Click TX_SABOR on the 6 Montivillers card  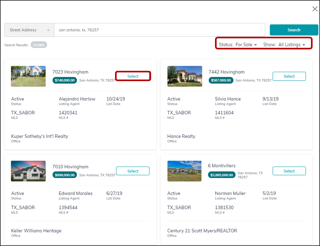point(179,207)
